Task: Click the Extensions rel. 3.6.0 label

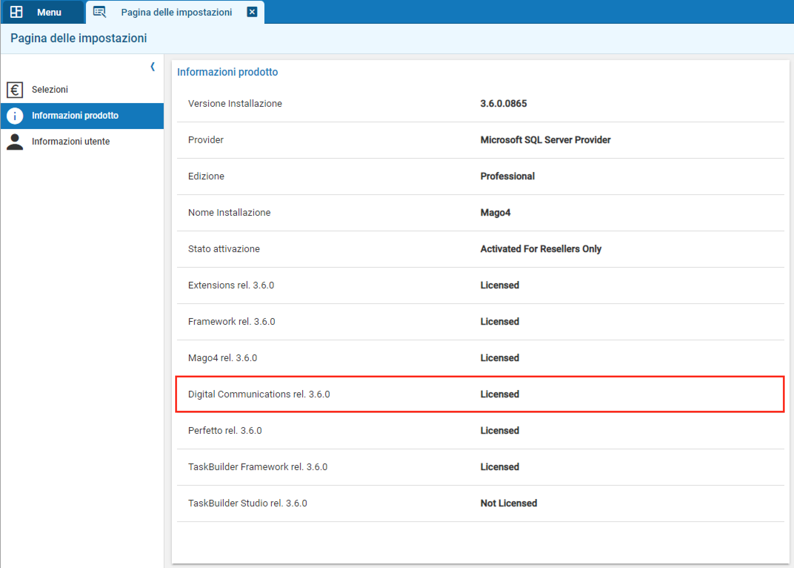Action: pos(231,285)
